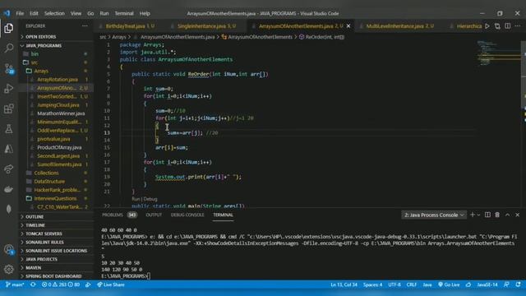Click the main branch status item
The height and width of the screenshot is (296, 526).
point(15,284)
